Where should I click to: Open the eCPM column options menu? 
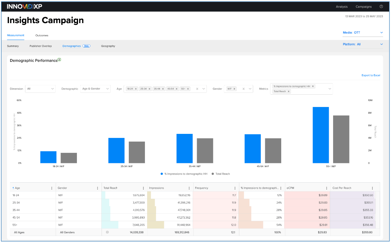[x=326, y=188]
